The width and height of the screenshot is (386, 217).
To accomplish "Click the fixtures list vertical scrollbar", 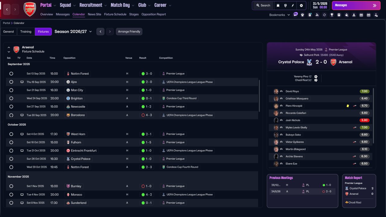I will [x=259, y=96].
